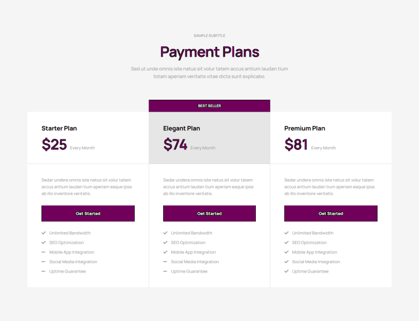Click the Elegant Plan heading

(182, 129)
